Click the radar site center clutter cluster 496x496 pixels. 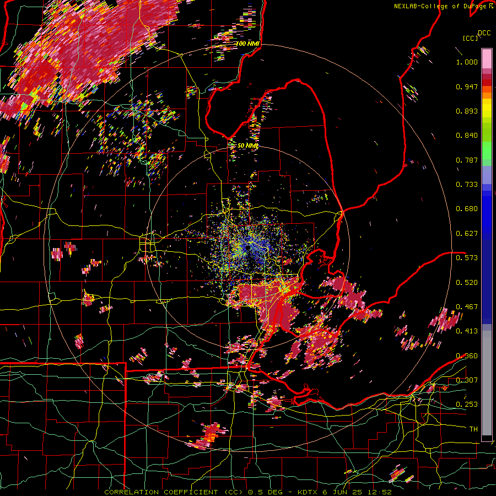click(249, 246)
